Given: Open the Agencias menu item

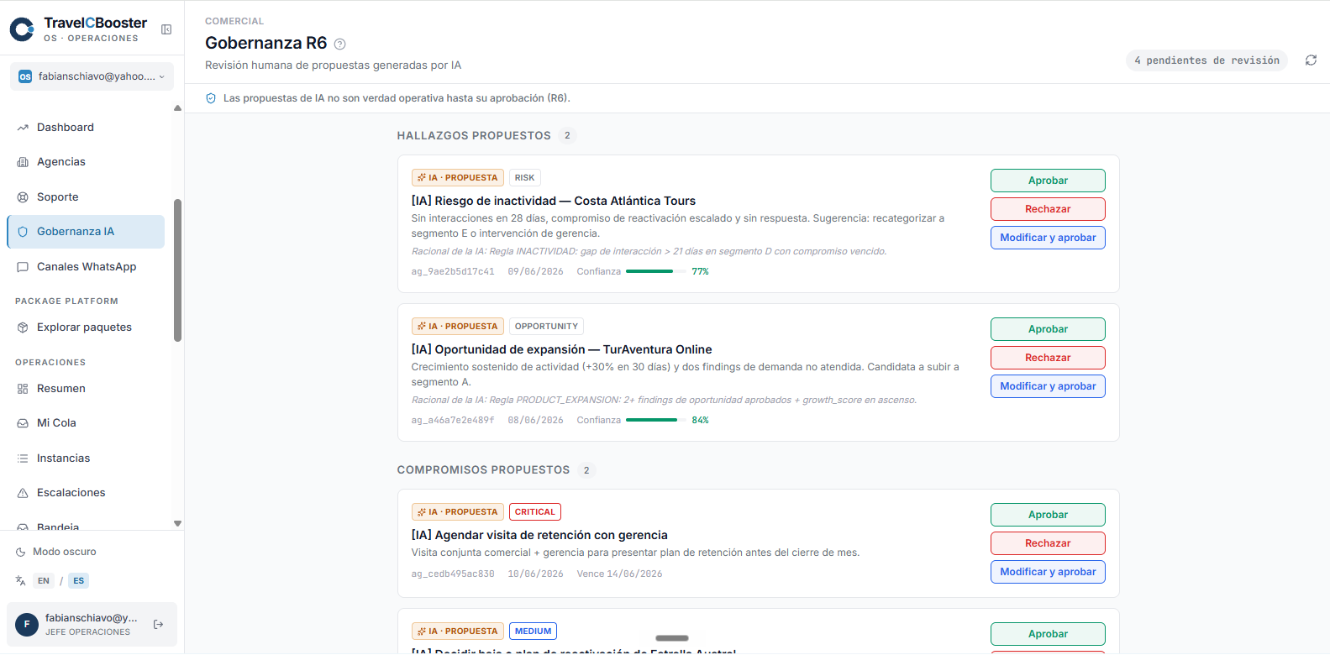Looking at the screenshot, I should pyautogui.click(x=86, y=162).
